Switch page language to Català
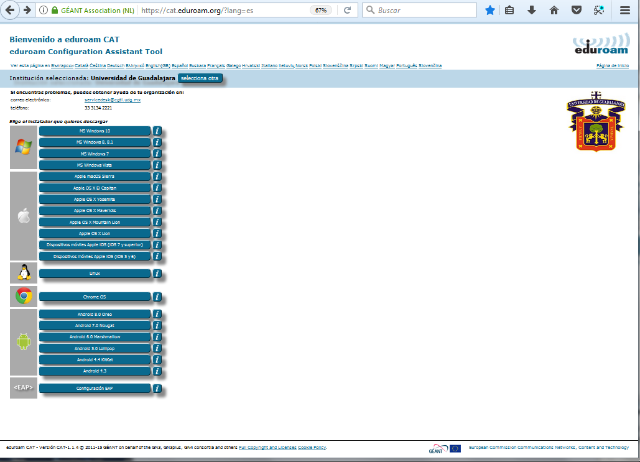The image size is (640, 462). pyautogui.click(x=81, y=66)
